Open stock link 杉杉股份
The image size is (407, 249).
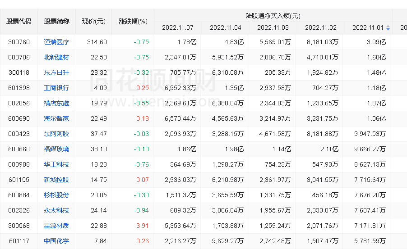click(56, 195)
